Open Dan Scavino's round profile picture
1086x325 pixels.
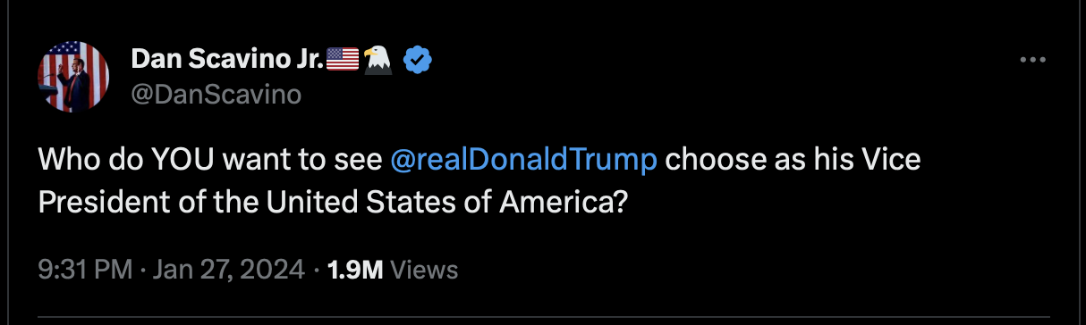[74, 77]
